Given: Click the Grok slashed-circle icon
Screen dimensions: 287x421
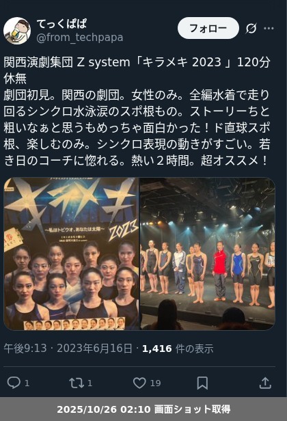Looking at the screenshot, I should tap(251, 28).
